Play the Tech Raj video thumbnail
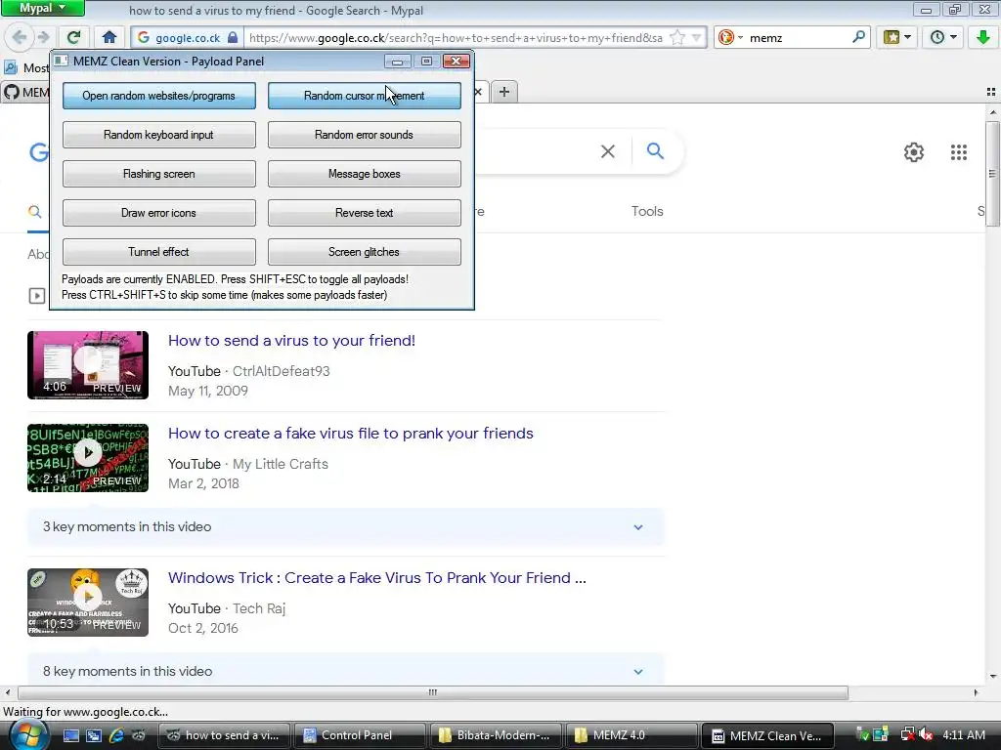The image size is (1001, 750). pyautogui.click(x=88, y=603)
